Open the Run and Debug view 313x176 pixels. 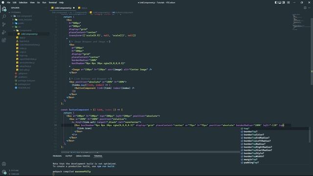[x=4, y=32]
